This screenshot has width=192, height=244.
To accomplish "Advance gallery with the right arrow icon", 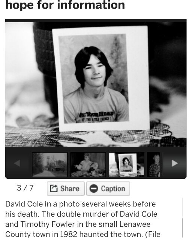I will click(175, 163).
